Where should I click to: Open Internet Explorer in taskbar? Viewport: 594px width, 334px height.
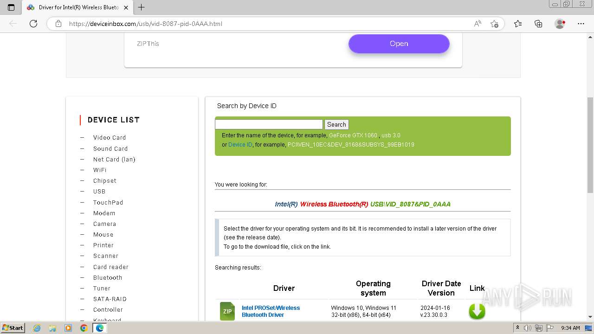(x=37, y=328)
